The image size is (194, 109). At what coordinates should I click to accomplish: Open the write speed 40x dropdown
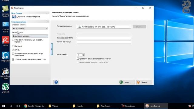(x=30, y=28)
